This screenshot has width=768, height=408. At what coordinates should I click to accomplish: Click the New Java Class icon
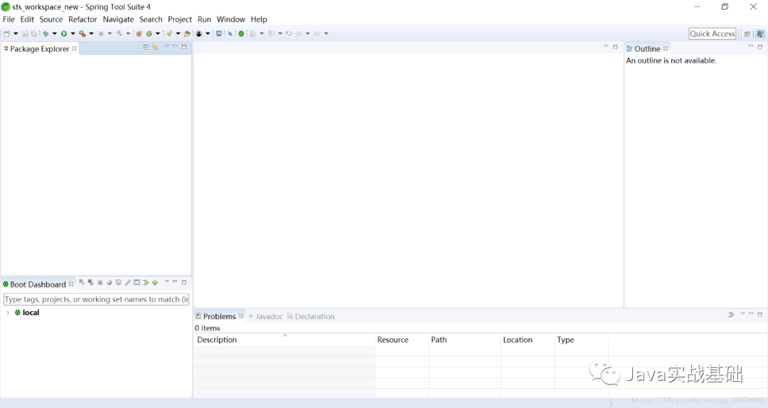tap(149, 34)
